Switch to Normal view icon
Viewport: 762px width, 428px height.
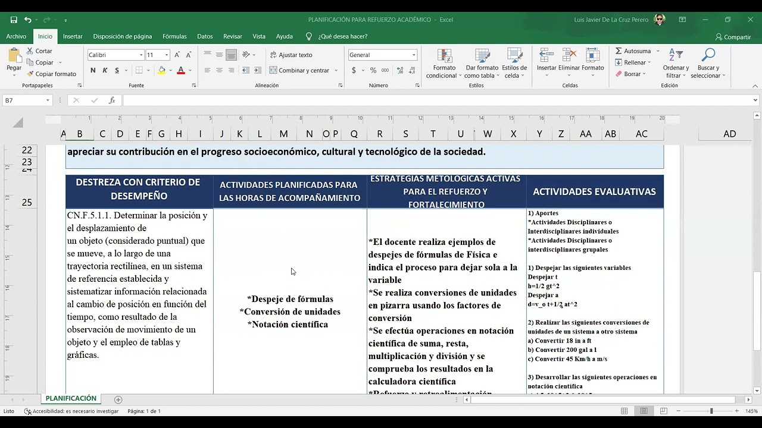coord(624,411)
